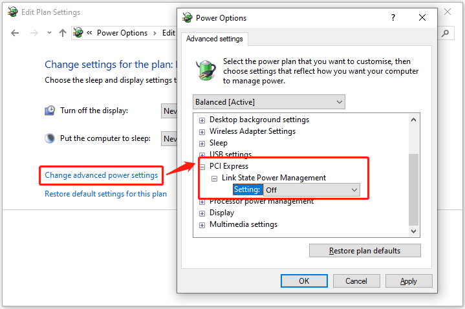Click the settings list scroll down arrow

pyautogui.click(x=413, y=231)
